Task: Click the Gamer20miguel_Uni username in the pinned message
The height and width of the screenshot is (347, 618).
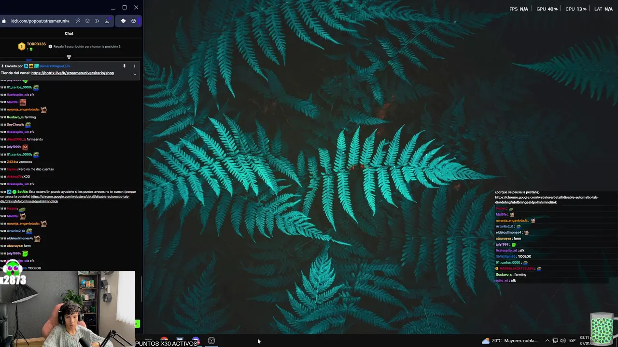Action: 55,66
